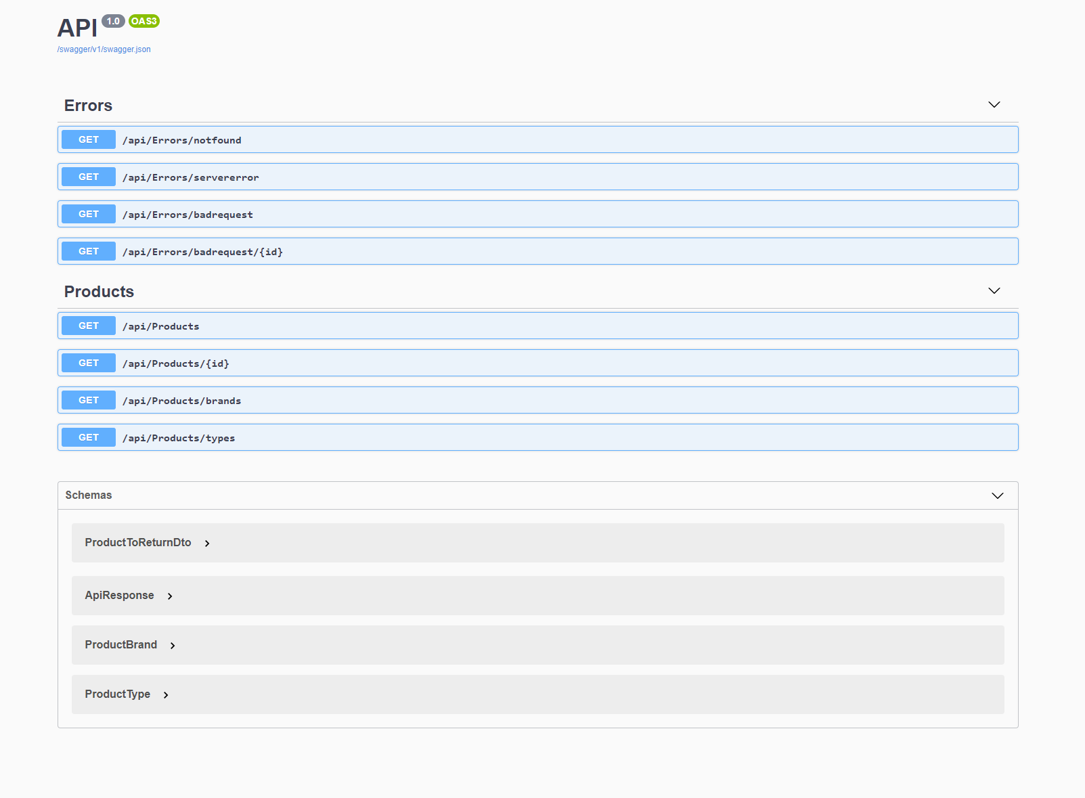Click the OAS3 badge
The image size is (1085, 798).
[x=143, y=21]
